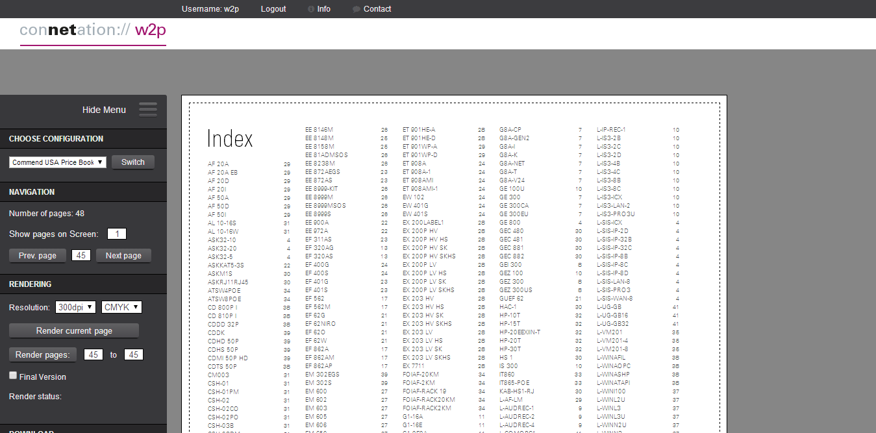
Task: Click Logout in the top bar
Action: (273, 9)
